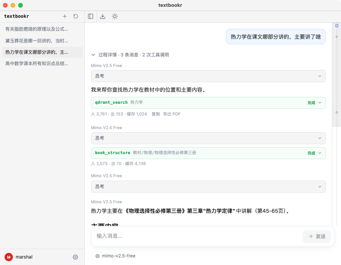Click token stats 入 3,761 · 出 153
Screen dimensions: 341x265
point(119,114)
